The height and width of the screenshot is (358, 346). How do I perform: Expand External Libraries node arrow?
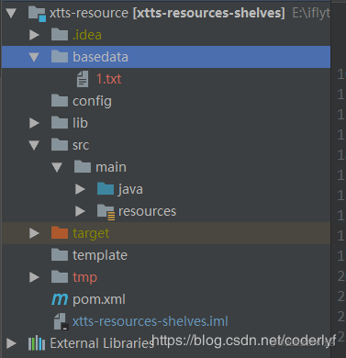pyautogui.click(x=11, y=343)
